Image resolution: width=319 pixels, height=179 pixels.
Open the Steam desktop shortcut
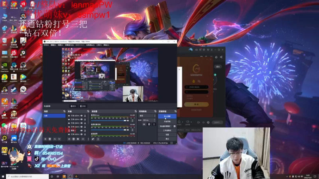(x=14, y=90)
